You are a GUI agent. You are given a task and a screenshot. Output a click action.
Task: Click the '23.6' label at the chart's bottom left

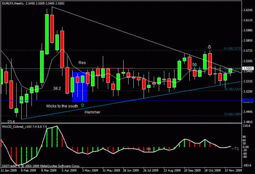point(11,122)
